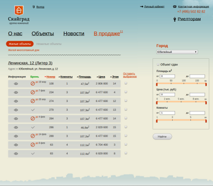
Task: Click reserved prohibition icon for apartment 234
Action: pos(33,93)
